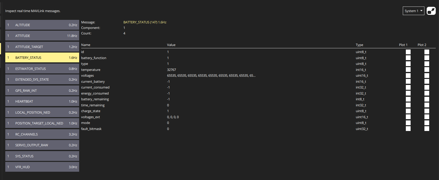Toggle Plot 1 for the id field
This screenshot has width=439, height=180.
click(x=408, y=52)
